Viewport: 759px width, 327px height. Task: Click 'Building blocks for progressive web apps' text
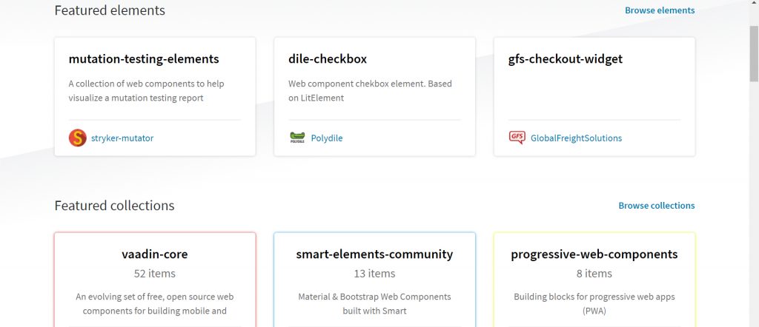coord(594,304)
